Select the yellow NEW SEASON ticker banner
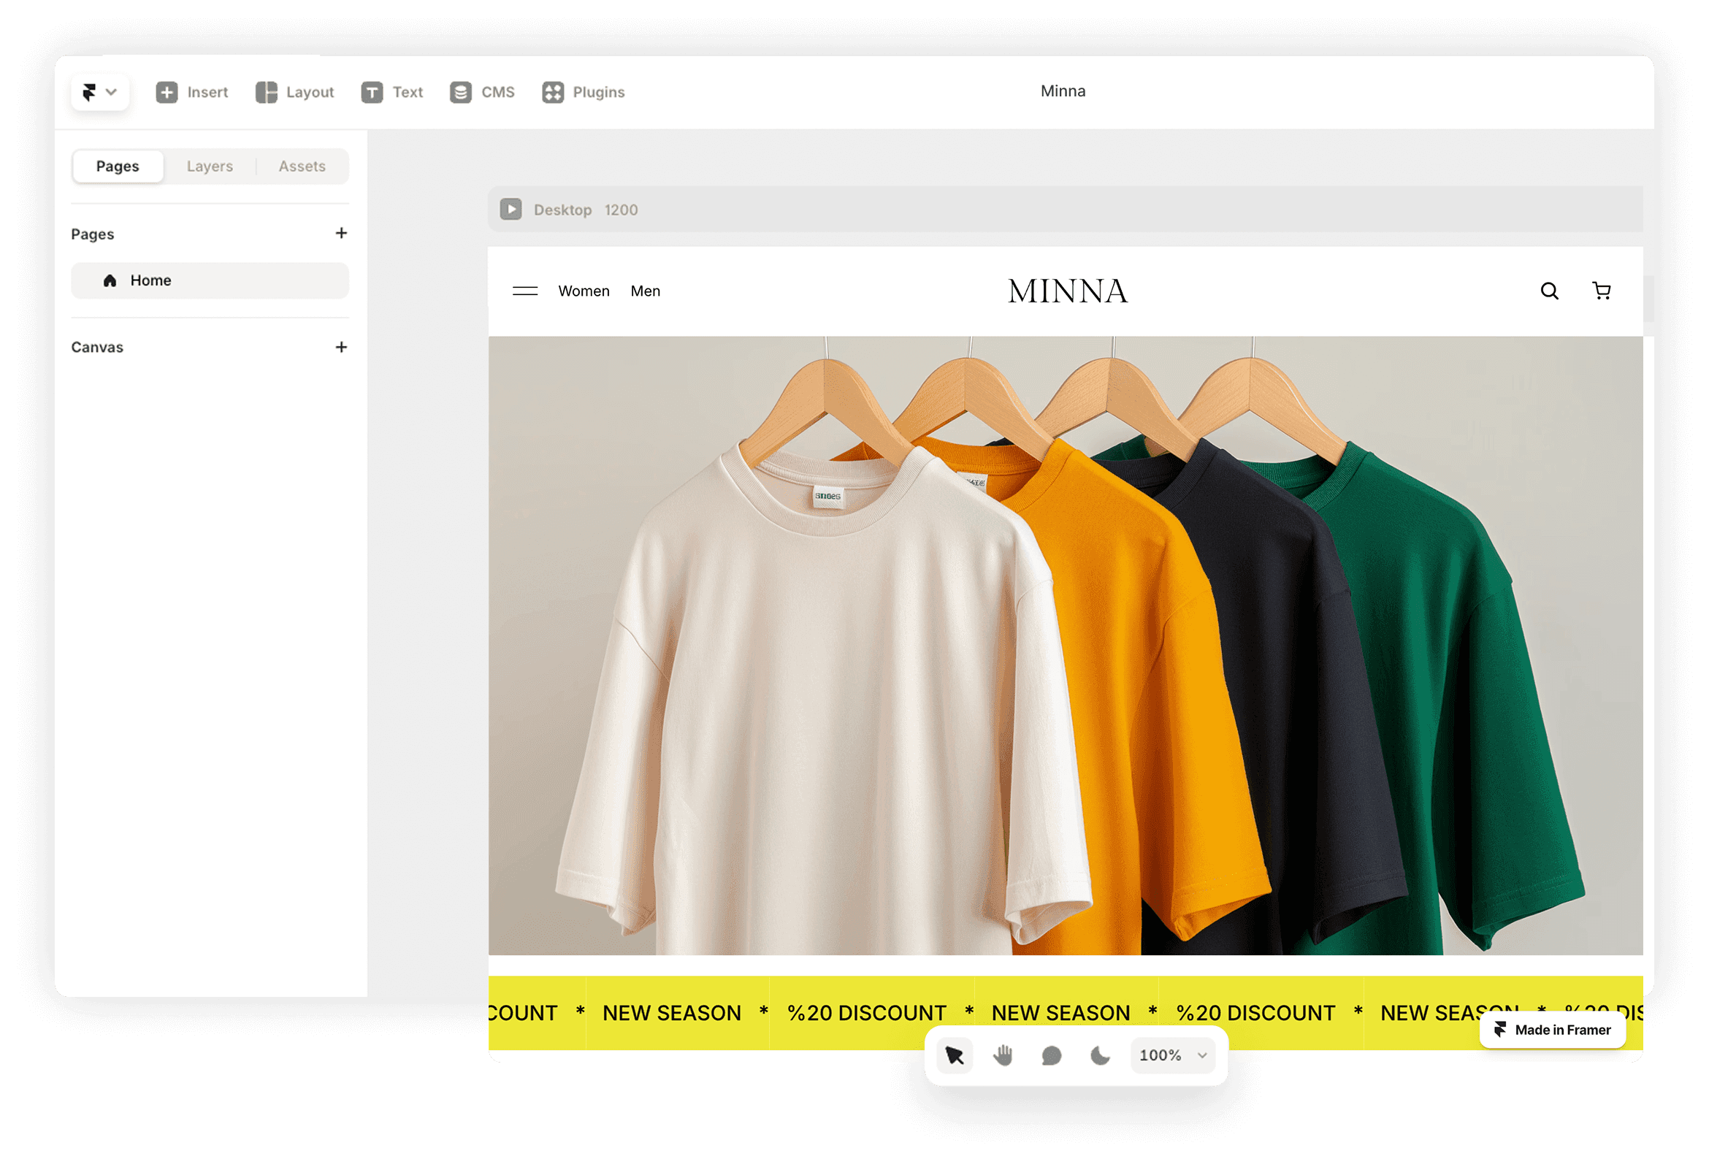 click(x=1066, y=1013)
